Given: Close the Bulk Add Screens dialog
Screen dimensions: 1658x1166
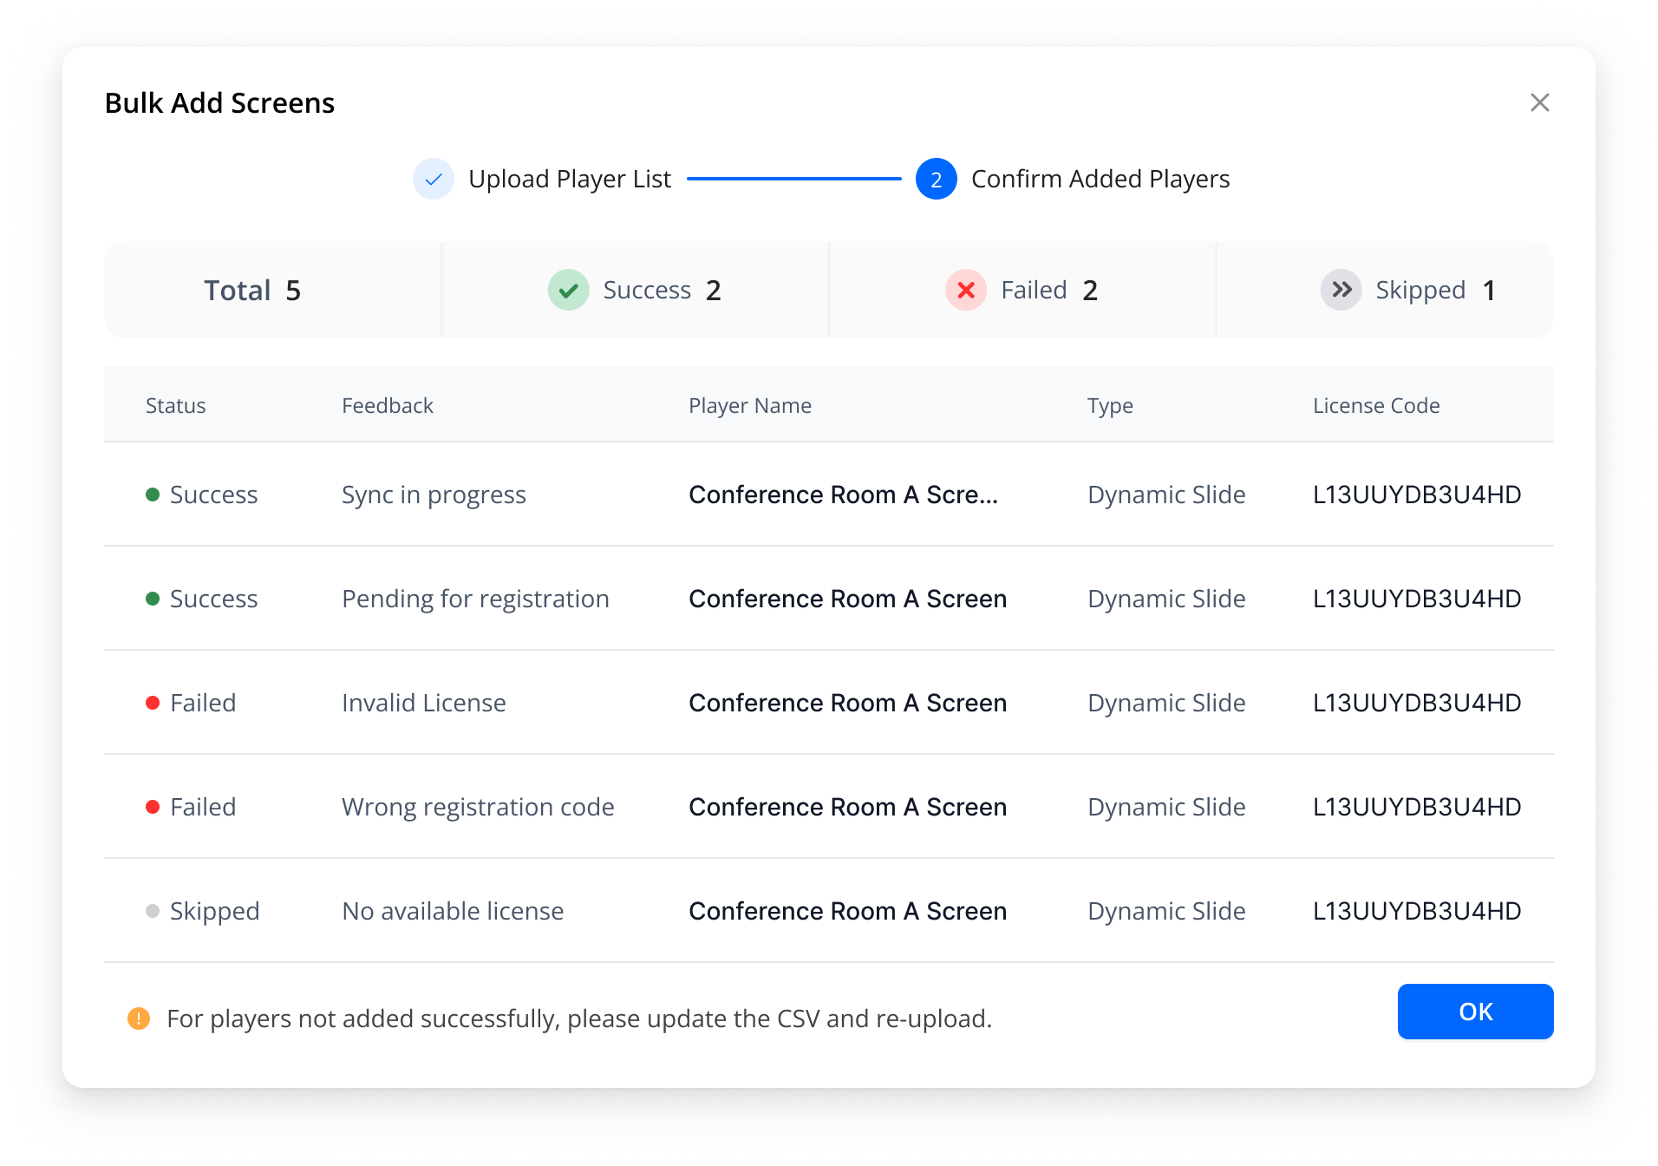Looking at the screenshot, I should tap(1539, 102).
